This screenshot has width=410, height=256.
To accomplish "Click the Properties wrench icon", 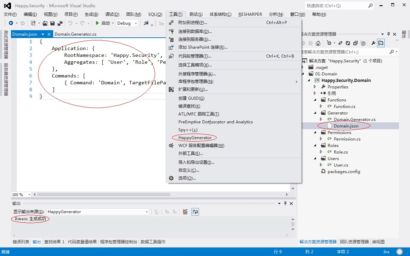I will 373,43.
